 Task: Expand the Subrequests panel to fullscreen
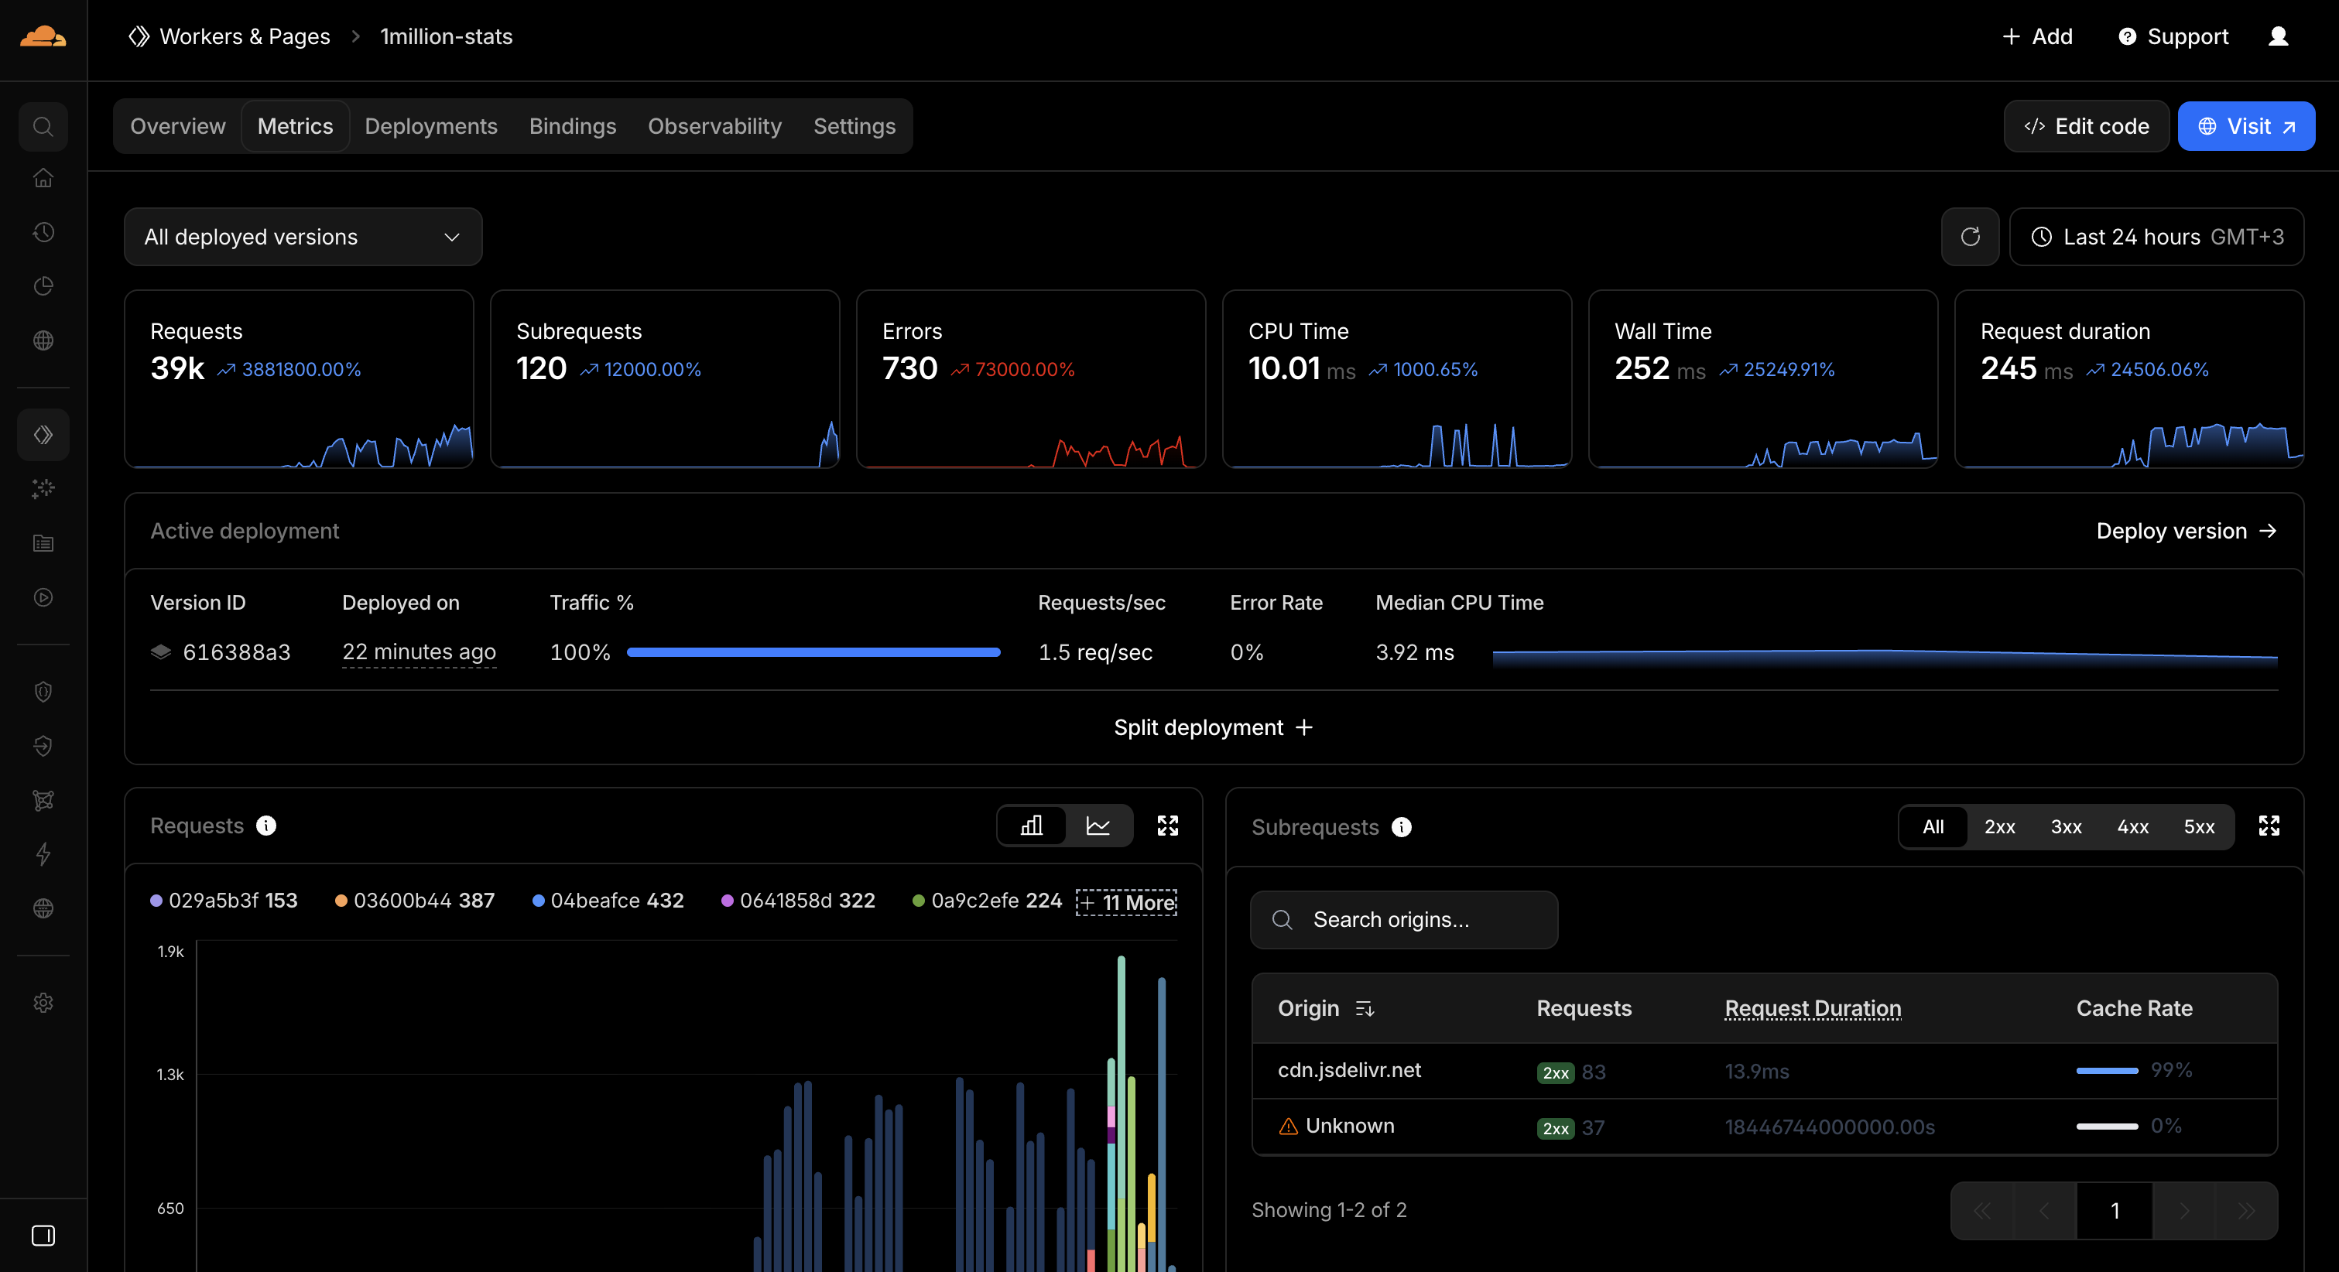coord(2268,826)
